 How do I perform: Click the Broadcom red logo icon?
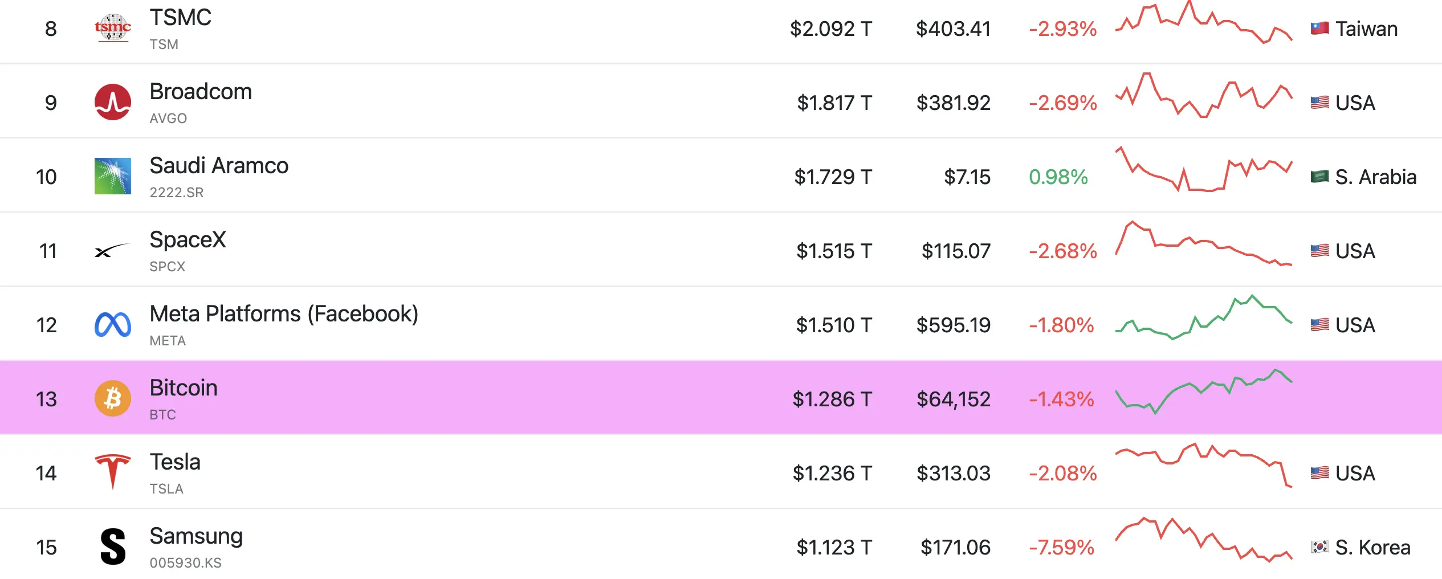pos(112,102)
